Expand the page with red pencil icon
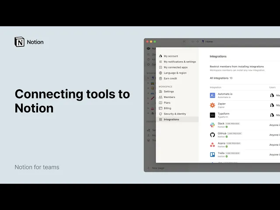 (x=148, y=98)
